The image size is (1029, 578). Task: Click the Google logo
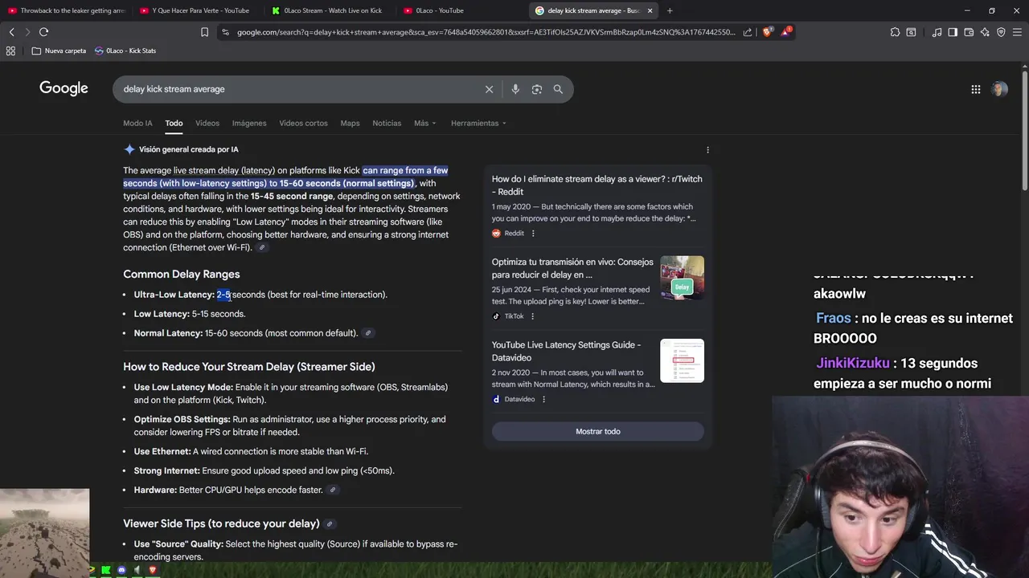pos(64,88)
